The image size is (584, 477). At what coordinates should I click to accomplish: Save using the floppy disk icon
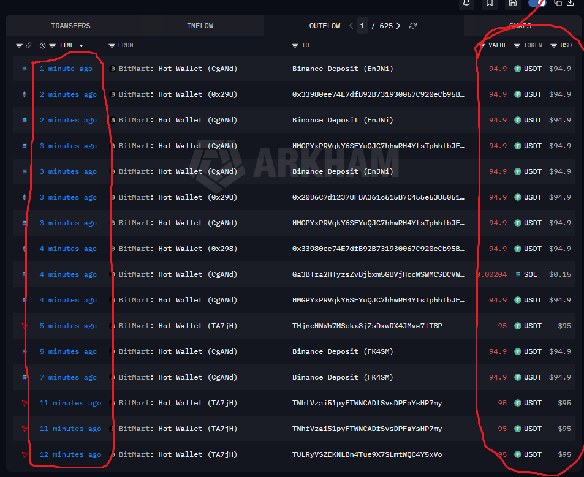[x=513, y=3]
